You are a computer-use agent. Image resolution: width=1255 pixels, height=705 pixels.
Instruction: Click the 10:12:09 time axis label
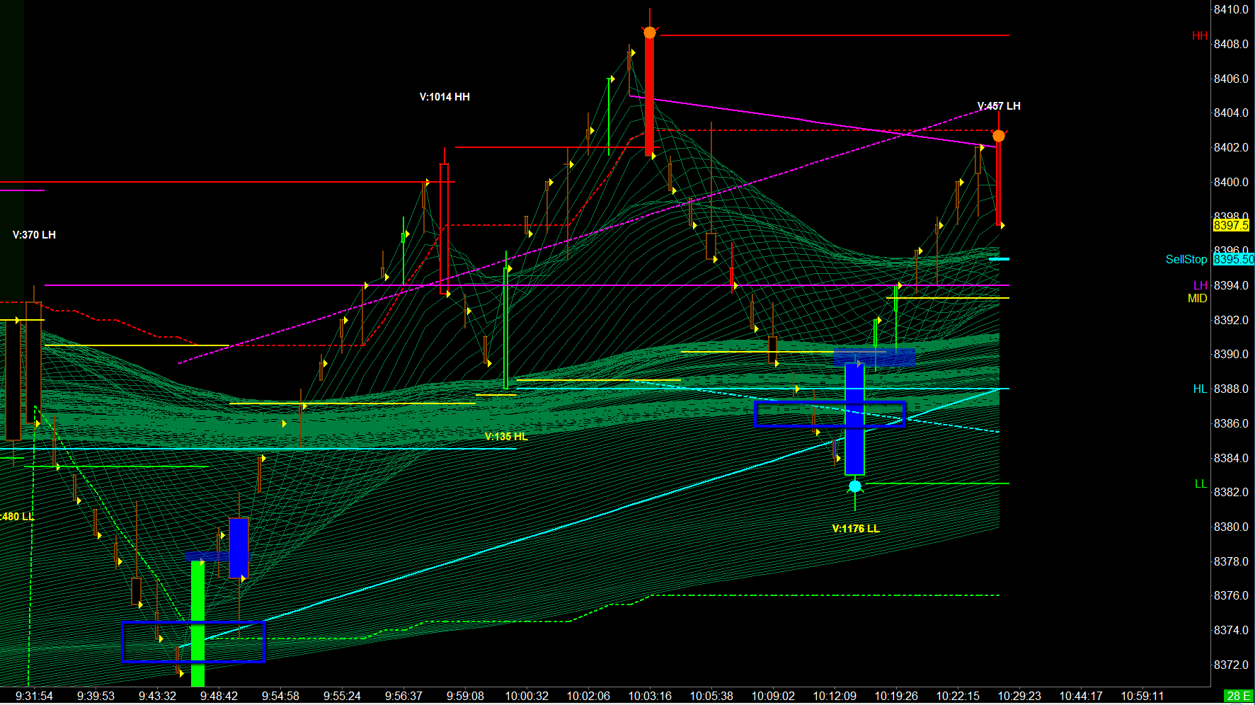[x=835, y=697]
